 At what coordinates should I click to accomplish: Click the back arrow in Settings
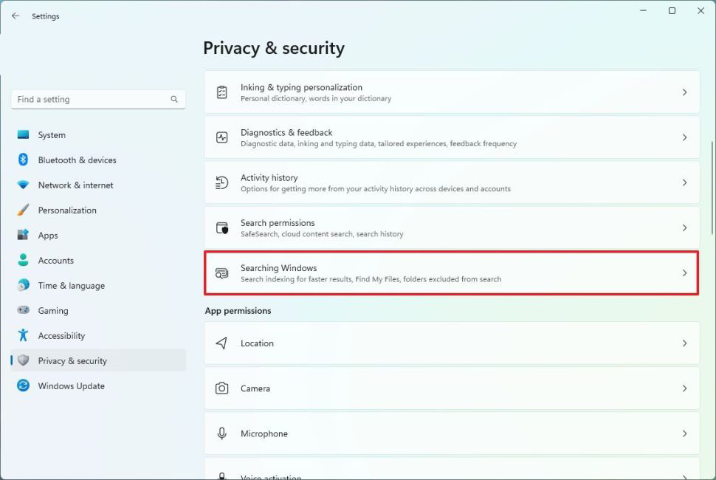pyautogui.click(x=16, y=16)
